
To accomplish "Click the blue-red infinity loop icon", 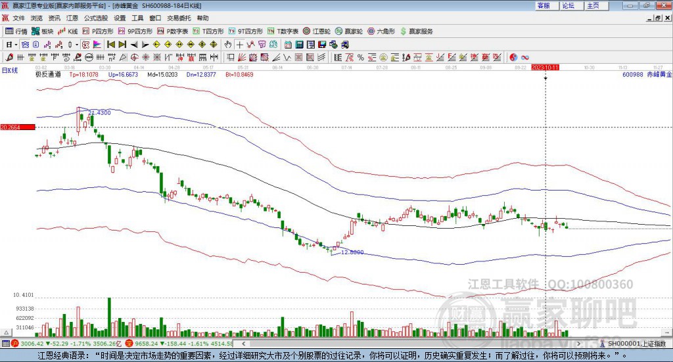I will [525, 57].
